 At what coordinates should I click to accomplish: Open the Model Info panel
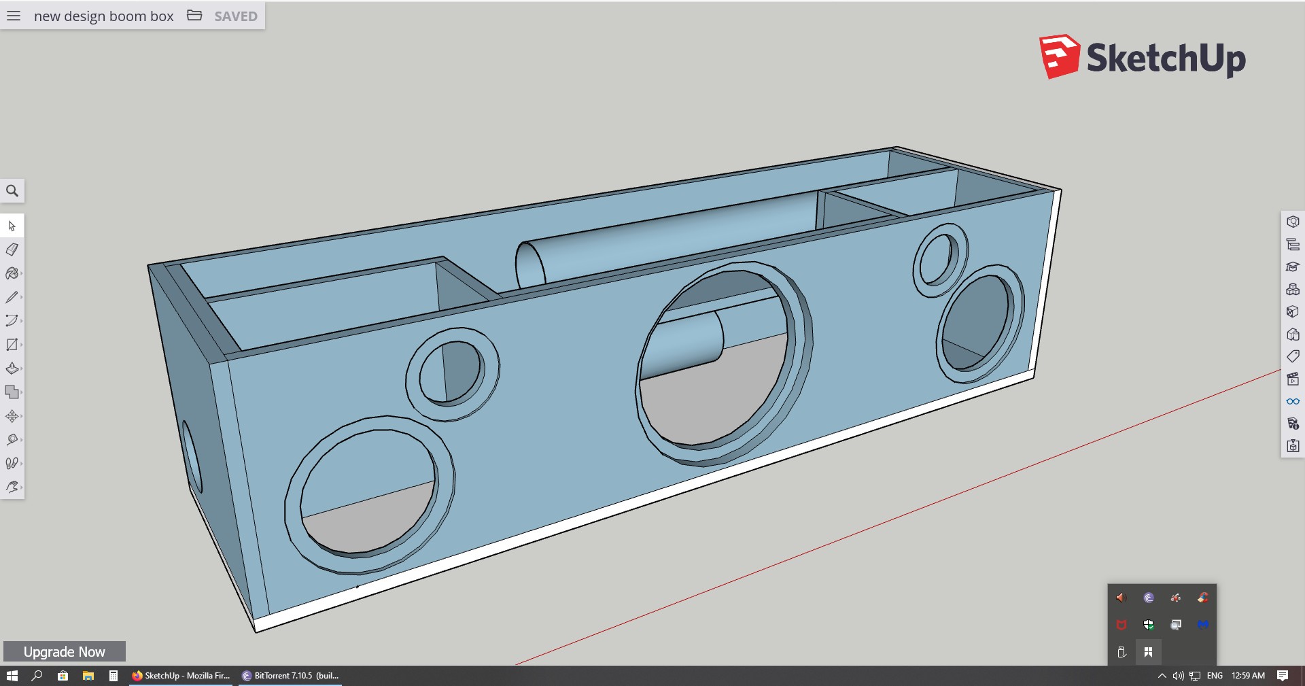pyautogui.click(x=1293, y=424)
